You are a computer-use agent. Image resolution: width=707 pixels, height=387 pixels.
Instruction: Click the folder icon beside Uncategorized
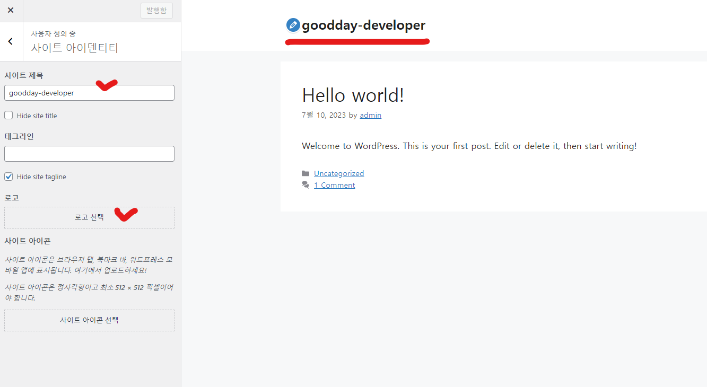tap(306, 173)
